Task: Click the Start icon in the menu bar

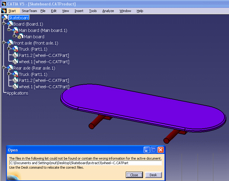Action: click(x=4, y=11)
